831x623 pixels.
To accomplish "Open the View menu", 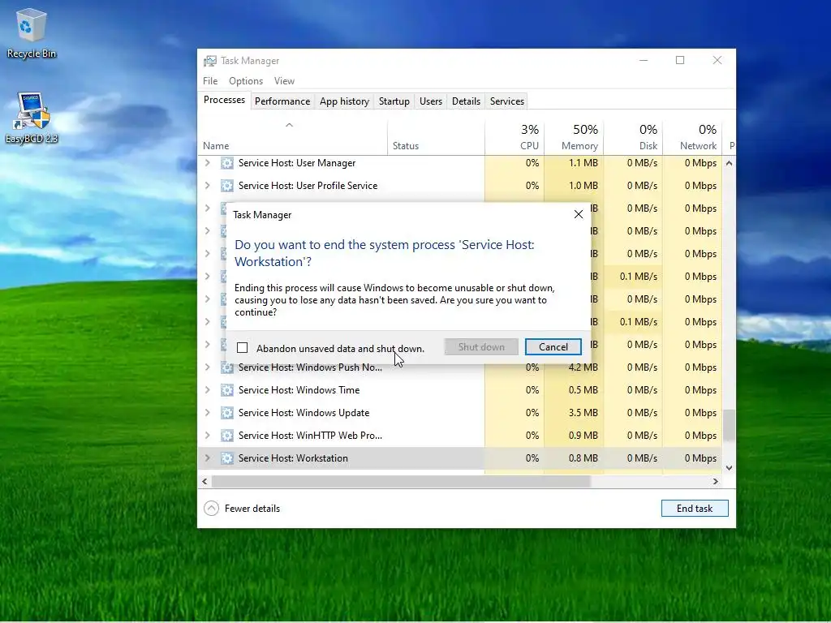I will [x=284, y=81].
